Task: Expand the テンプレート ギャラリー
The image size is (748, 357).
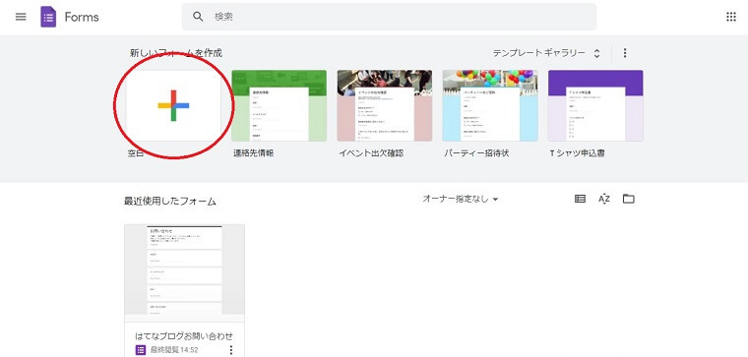Action: pyautogui.click(x=546, y=53)
